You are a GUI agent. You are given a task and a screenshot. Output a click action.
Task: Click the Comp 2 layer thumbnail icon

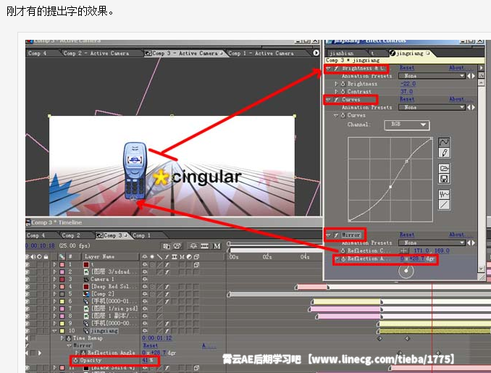click(x=86, y=294)
